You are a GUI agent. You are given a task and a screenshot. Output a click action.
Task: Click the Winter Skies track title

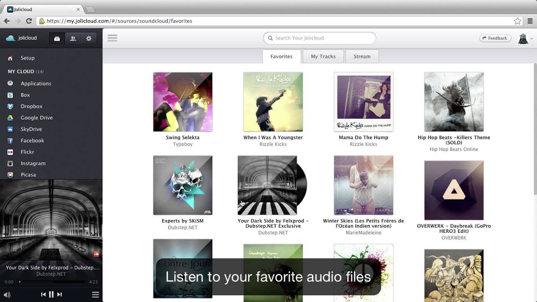363,224
